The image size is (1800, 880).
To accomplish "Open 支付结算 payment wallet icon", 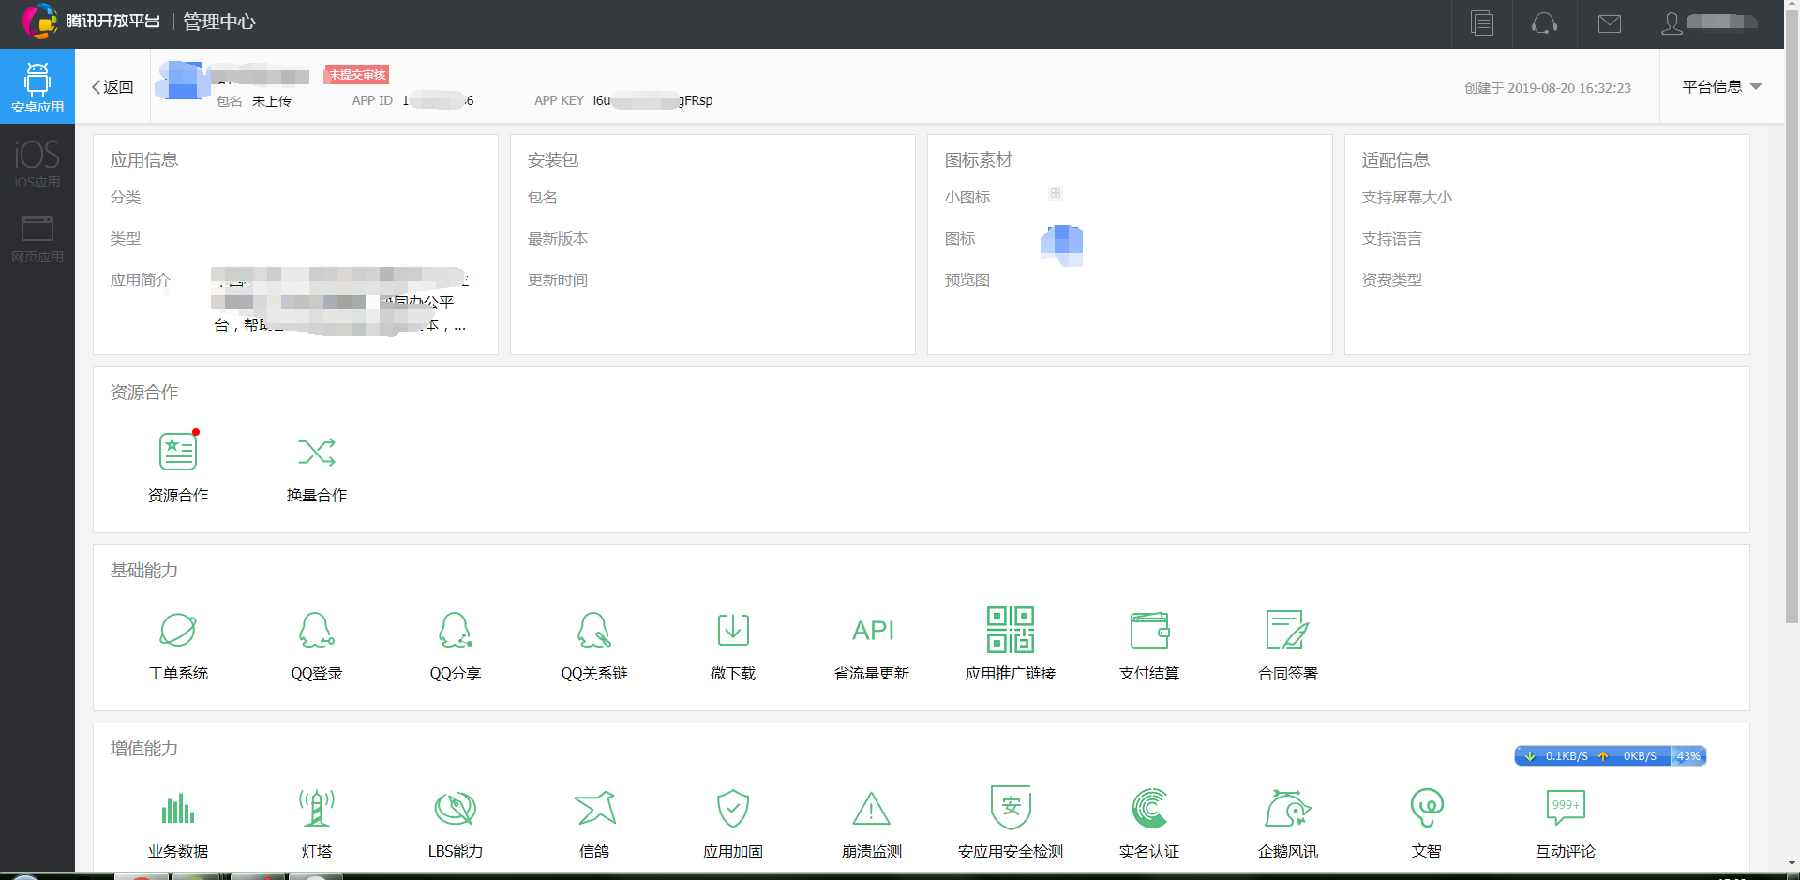I will [1149, 630].
